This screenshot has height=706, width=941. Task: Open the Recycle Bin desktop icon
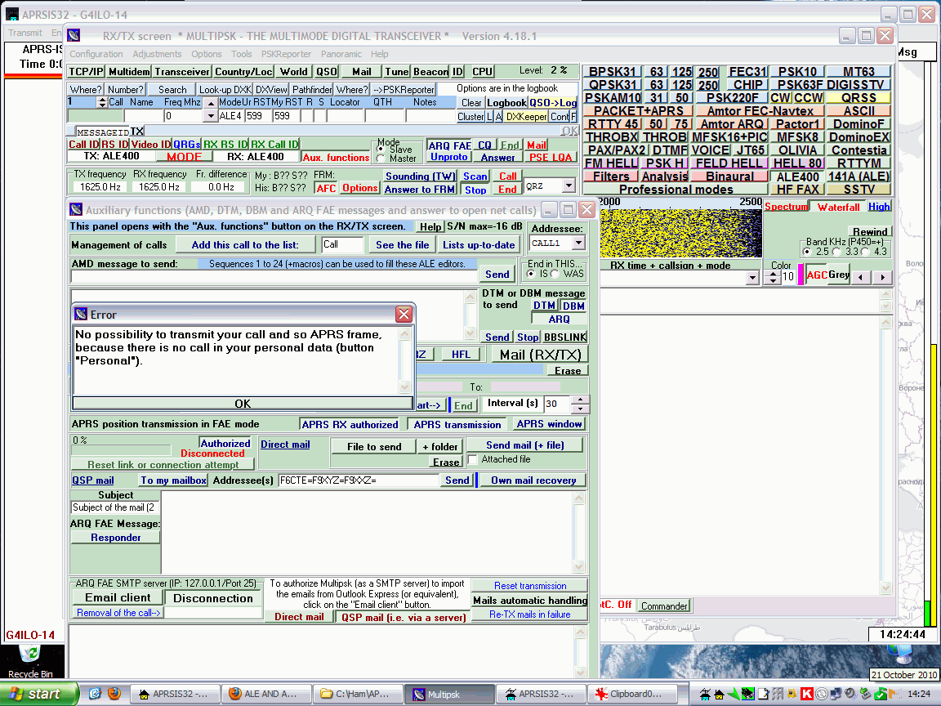[30, 660]
